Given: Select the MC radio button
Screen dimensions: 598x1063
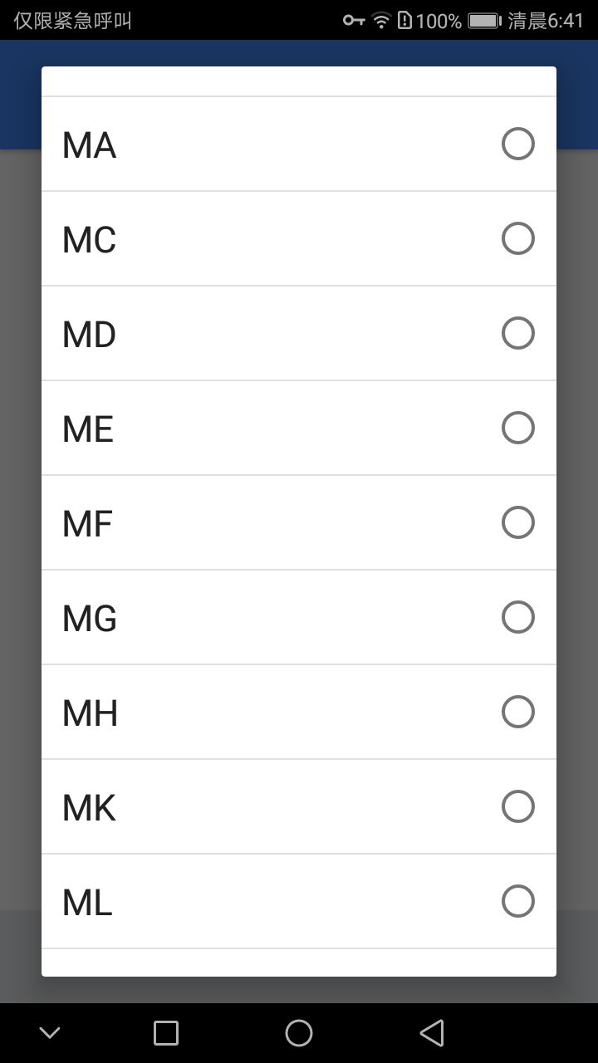Looking at the screenshot, I should pyautogui.click(x=518, y=238).
